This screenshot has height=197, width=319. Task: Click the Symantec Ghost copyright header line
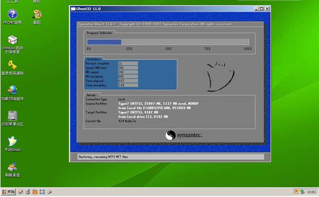154,24
